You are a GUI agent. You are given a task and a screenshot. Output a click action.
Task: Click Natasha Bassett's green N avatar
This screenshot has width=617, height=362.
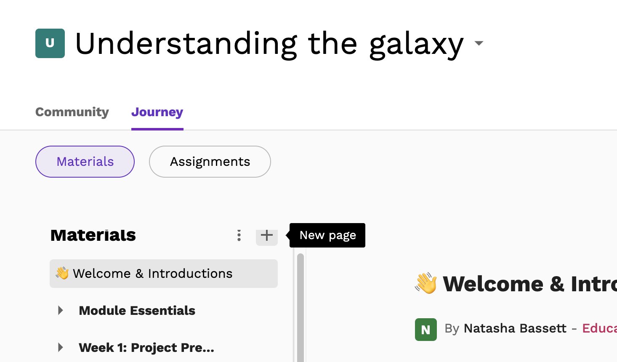click(426, 330)
